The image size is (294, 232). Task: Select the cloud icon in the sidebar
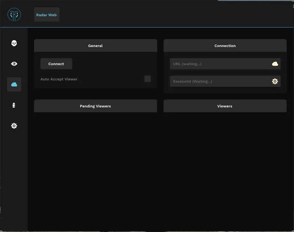pos(14,85)
